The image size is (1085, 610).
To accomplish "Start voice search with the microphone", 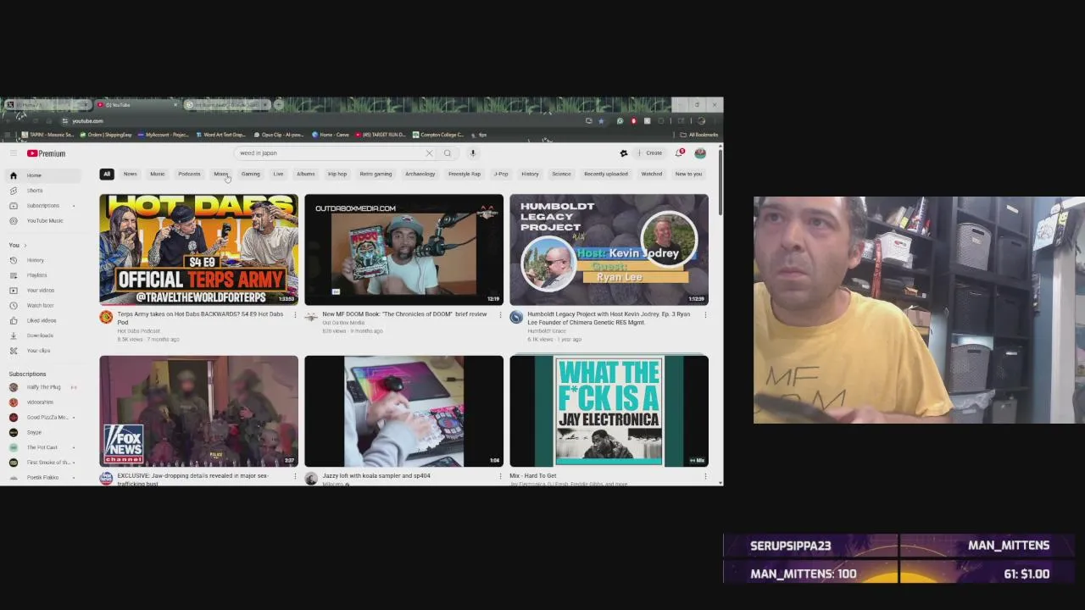I will point(473,153).
